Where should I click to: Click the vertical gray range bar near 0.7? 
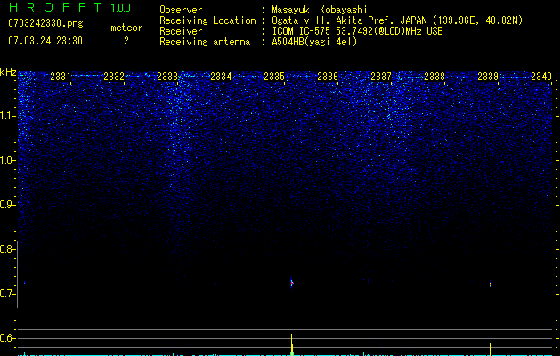click(18, 274)
